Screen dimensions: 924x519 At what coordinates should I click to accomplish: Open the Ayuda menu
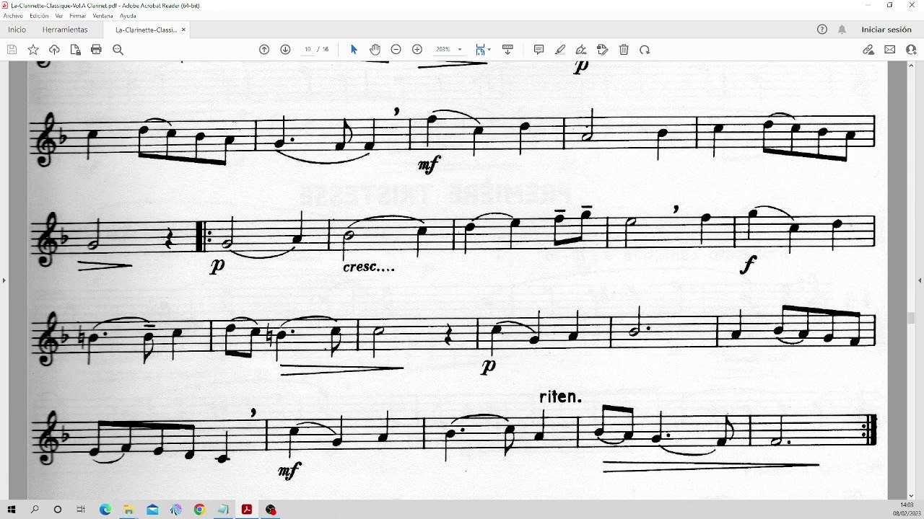click(x=128, y=16)
